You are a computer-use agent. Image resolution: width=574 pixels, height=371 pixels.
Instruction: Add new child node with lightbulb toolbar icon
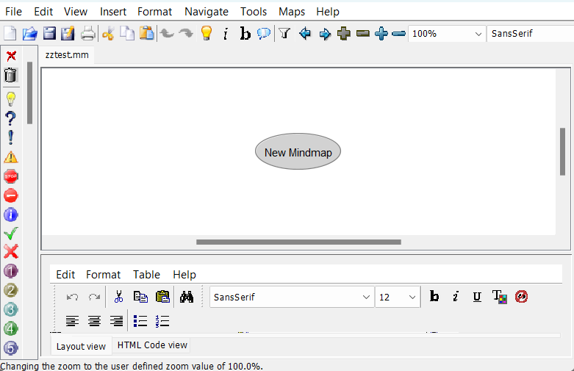click(x=207, y=34)
